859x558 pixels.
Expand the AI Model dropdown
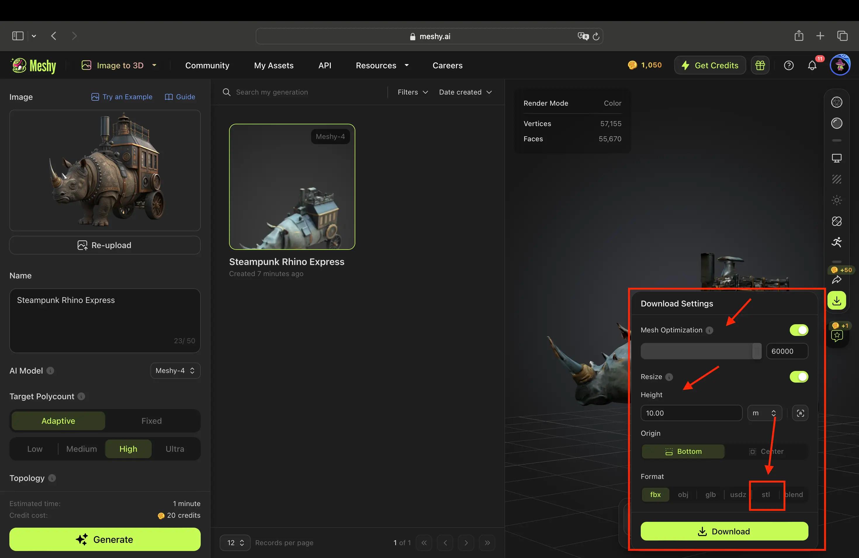175,370
